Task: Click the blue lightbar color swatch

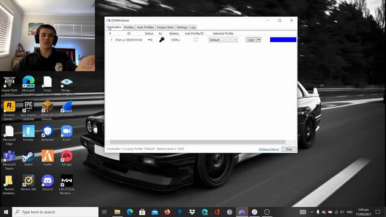Action: [x=283, y=40]
